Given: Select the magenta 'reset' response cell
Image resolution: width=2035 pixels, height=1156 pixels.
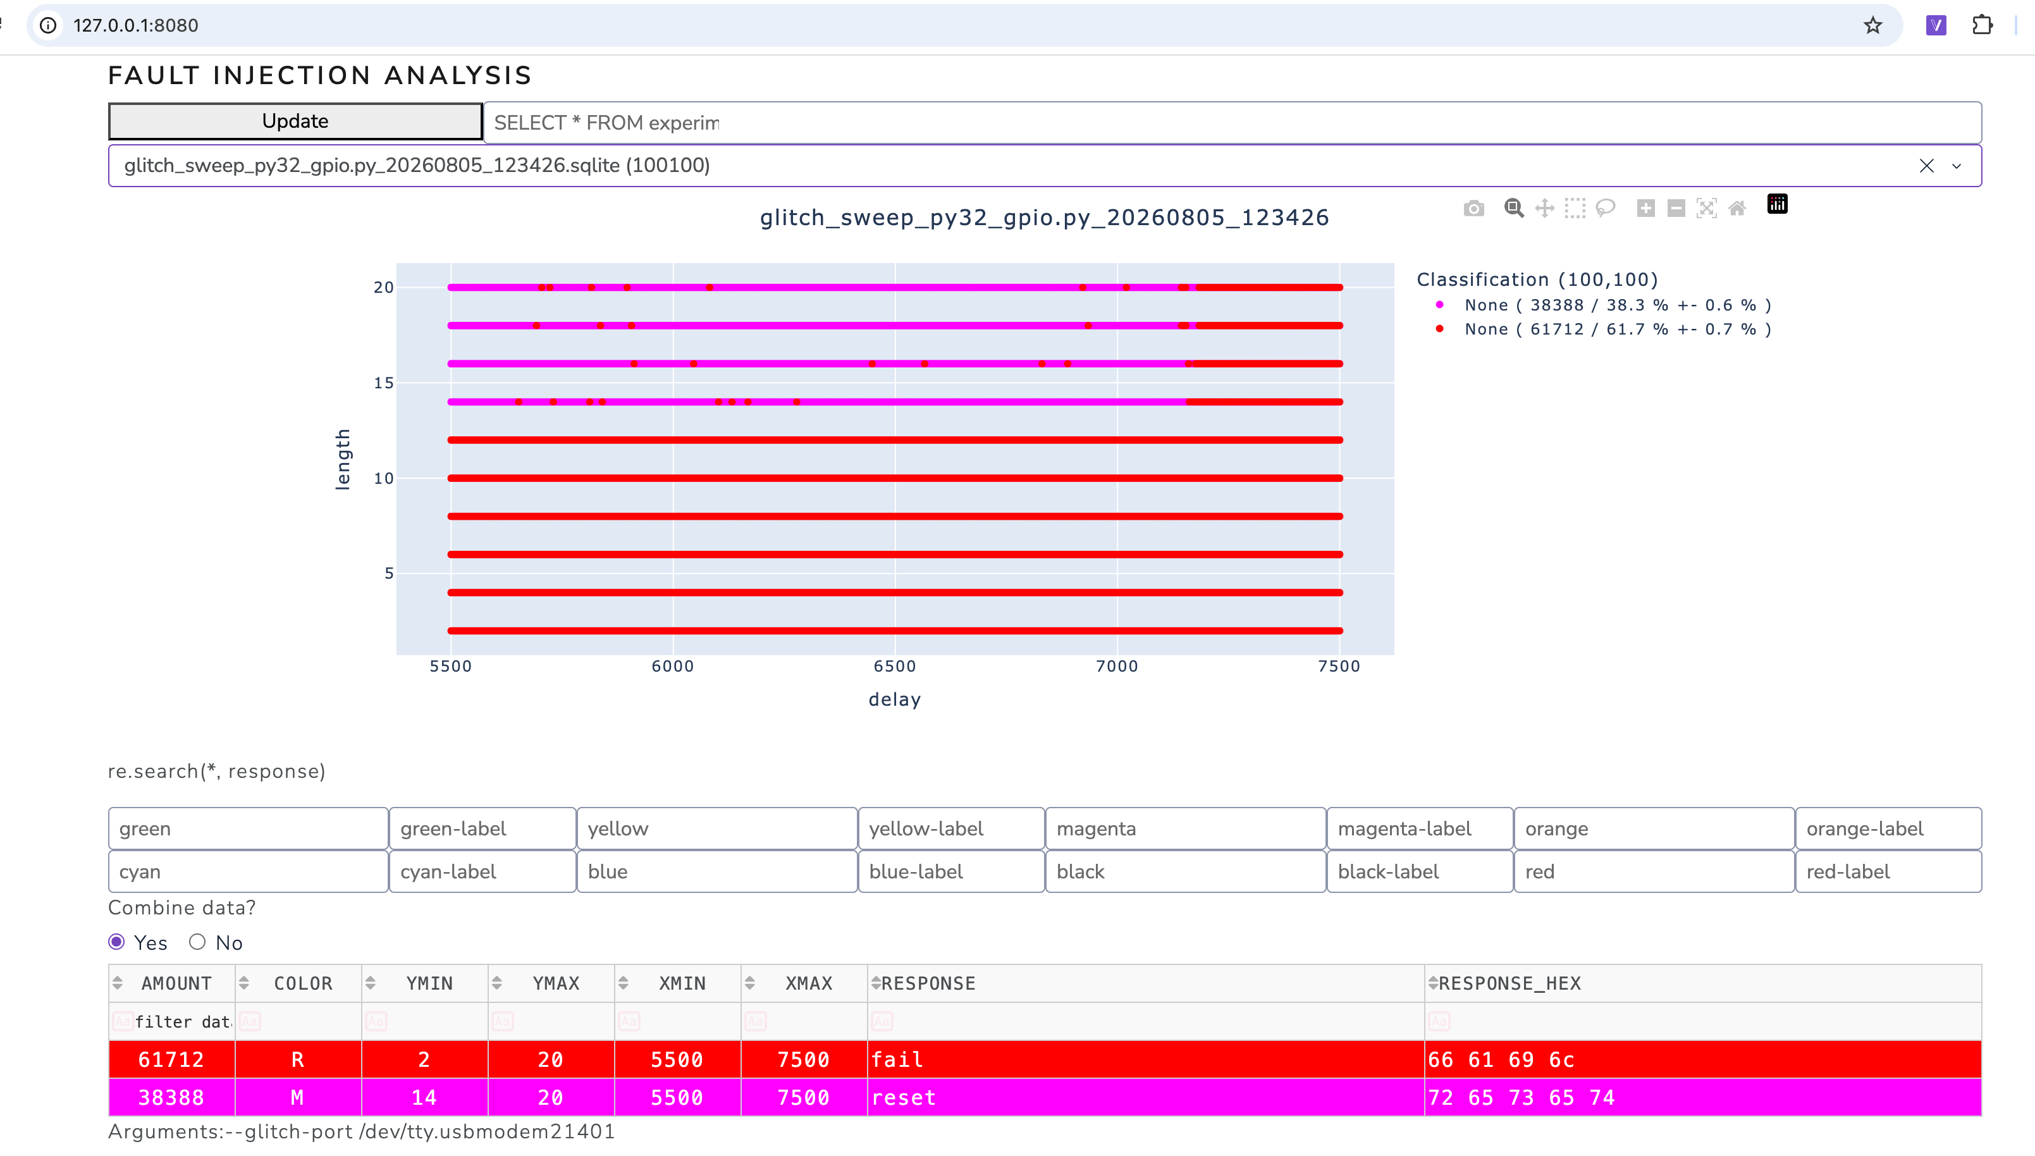Looking at the screenshot, I should coord(1146,1097).
